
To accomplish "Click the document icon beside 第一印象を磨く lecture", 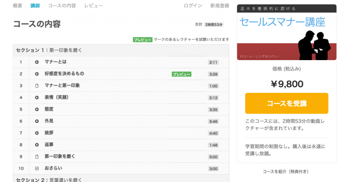I will point(37,157).
